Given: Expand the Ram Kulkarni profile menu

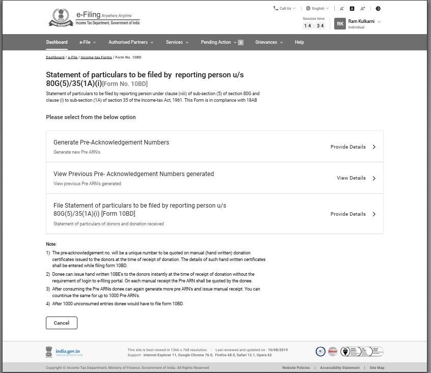Looking at the screenshot, I should pos(379,22).
